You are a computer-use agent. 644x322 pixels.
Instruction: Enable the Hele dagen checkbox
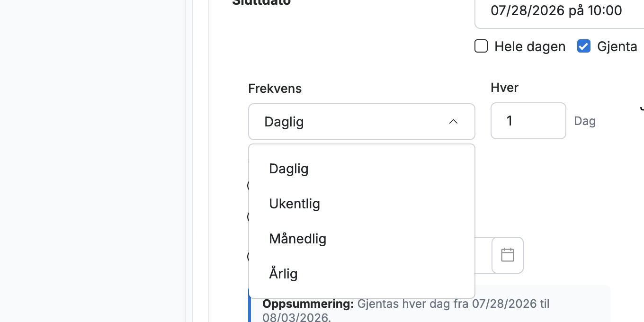(481, 46)
